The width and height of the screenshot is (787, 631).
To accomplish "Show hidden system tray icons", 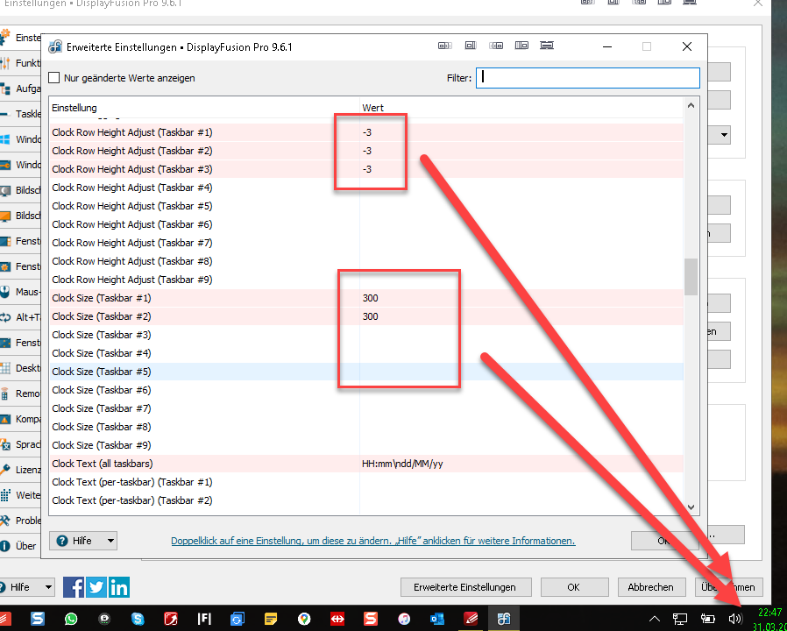I will (x=656, y=619).
